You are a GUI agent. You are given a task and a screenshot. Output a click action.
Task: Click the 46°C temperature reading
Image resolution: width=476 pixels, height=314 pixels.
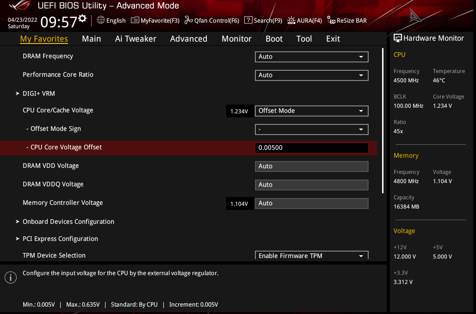439,80
